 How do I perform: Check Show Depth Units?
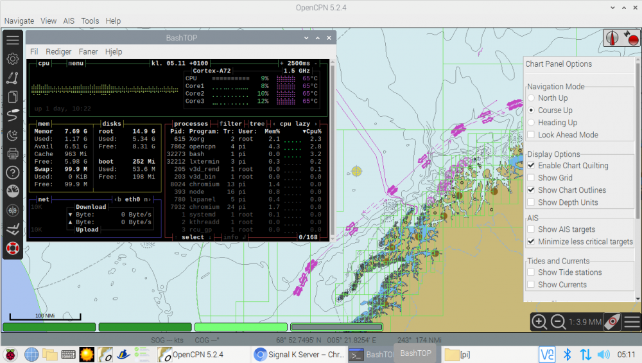point(563,202)
